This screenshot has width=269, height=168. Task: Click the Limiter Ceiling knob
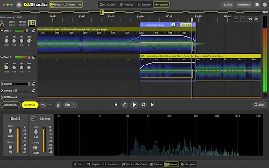pyautogui.click(x=35, y=147)
